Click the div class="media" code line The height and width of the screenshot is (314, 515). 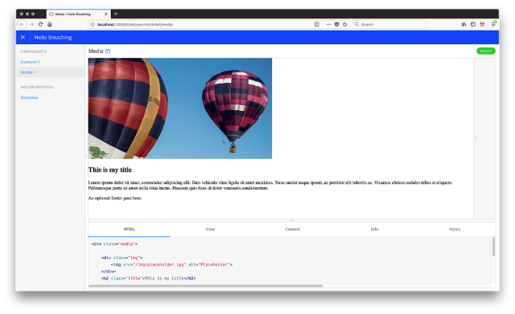coord(114,244)
